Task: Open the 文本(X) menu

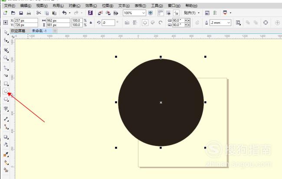Action: (x=124, y=6)
